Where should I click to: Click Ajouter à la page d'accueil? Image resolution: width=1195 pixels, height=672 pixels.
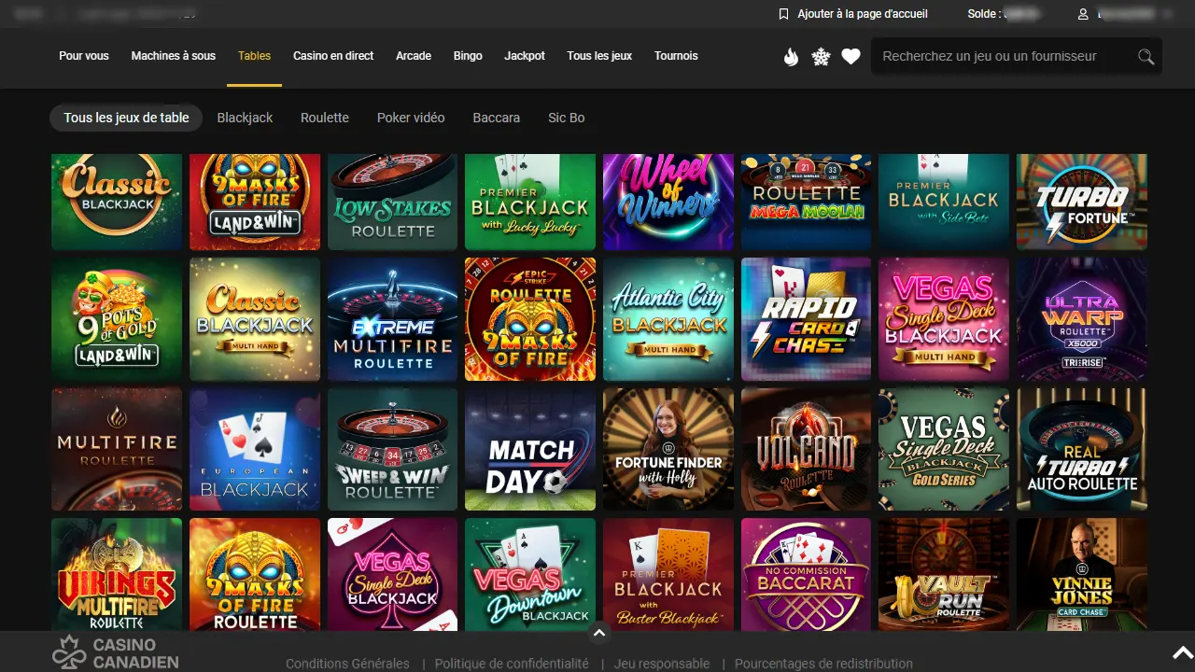point(863,14)
